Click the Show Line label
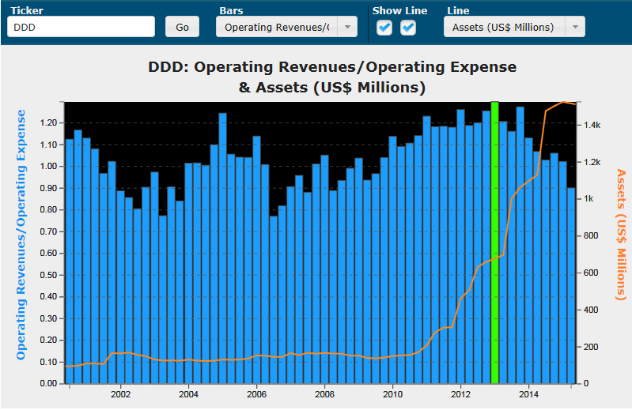632x410 pixels. click(x=399, y=10)
